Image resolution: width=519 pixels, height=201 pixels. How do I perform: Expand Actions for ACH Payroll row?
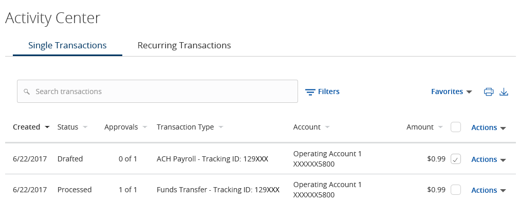click(489, 159)
